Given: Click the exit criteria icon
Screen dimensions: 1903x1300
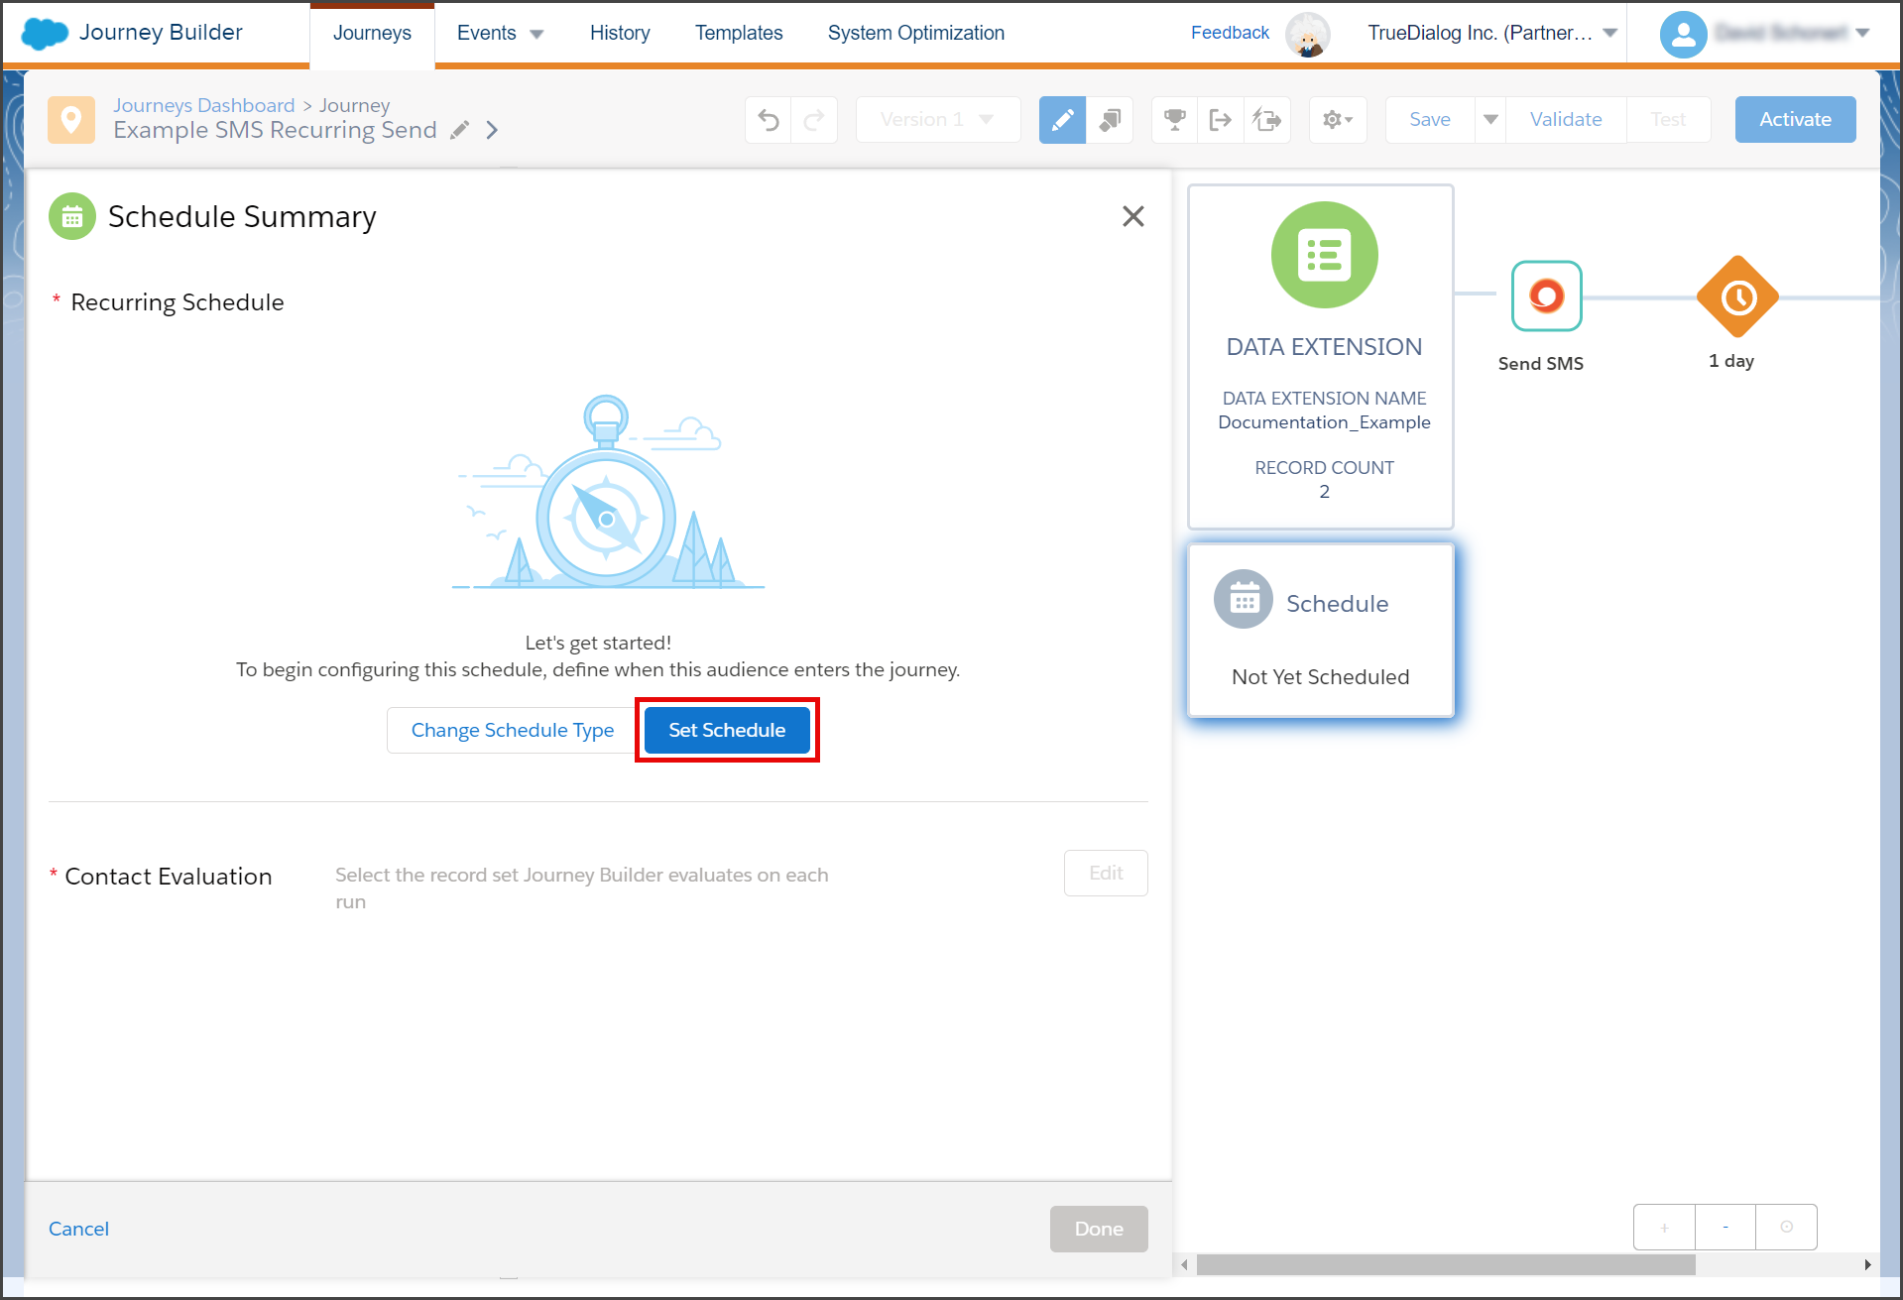Looking at the screenshot, I should pyautogui.click(x=1221, y=120).
